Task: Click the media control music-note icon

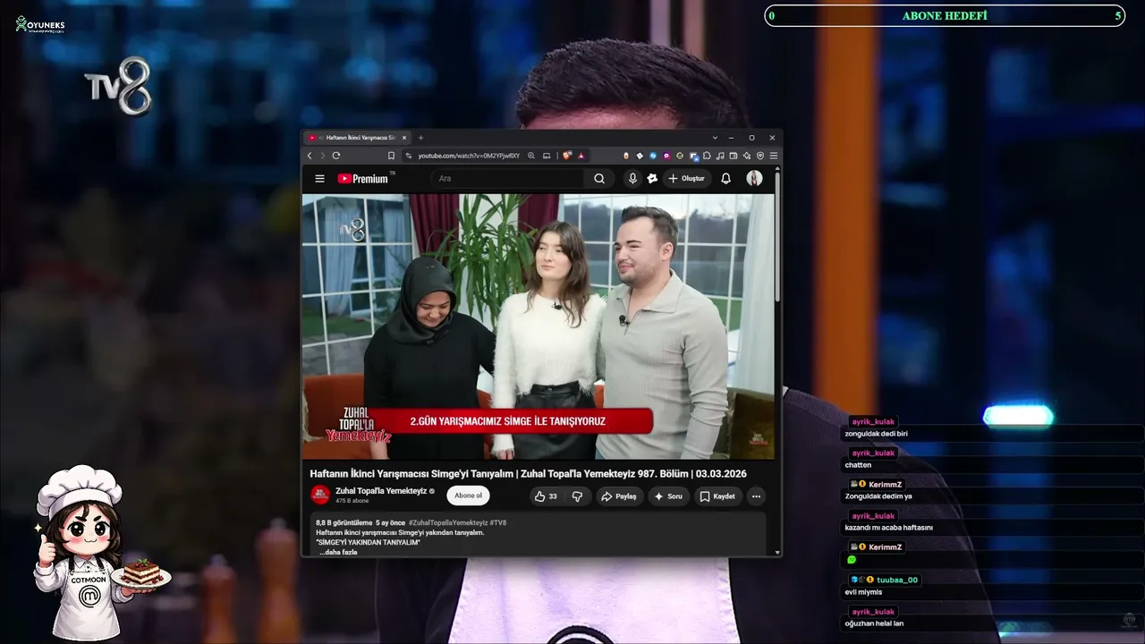Action: [x=720, y=156]
